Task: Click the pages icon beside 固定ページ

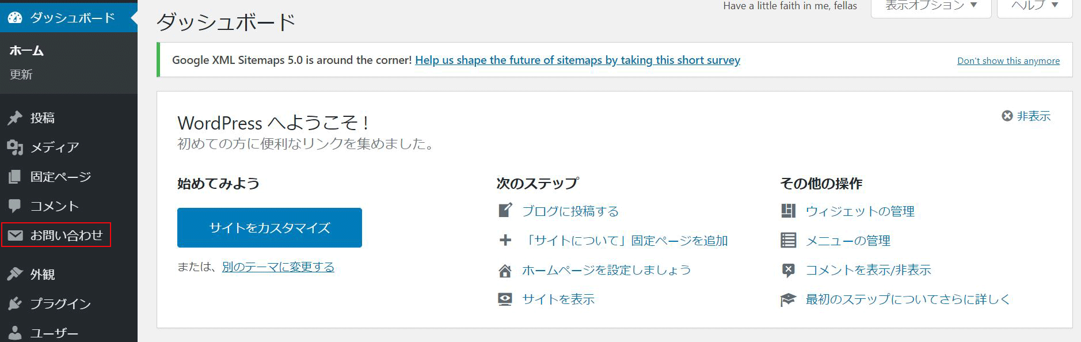Action: (x=15, y=177)
